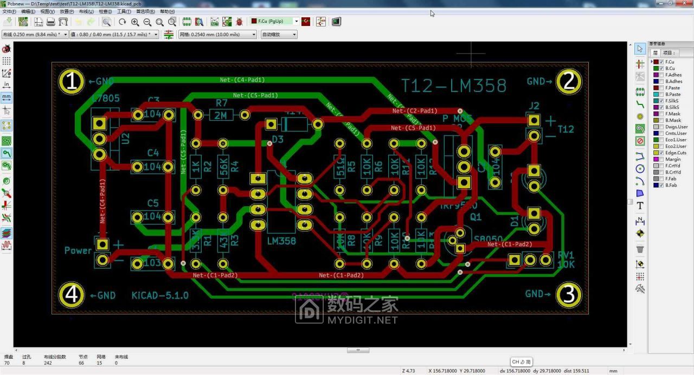Screen dimensions: 694x375
Task: Open the 检查(I) menu
Action: coord(105,11)
